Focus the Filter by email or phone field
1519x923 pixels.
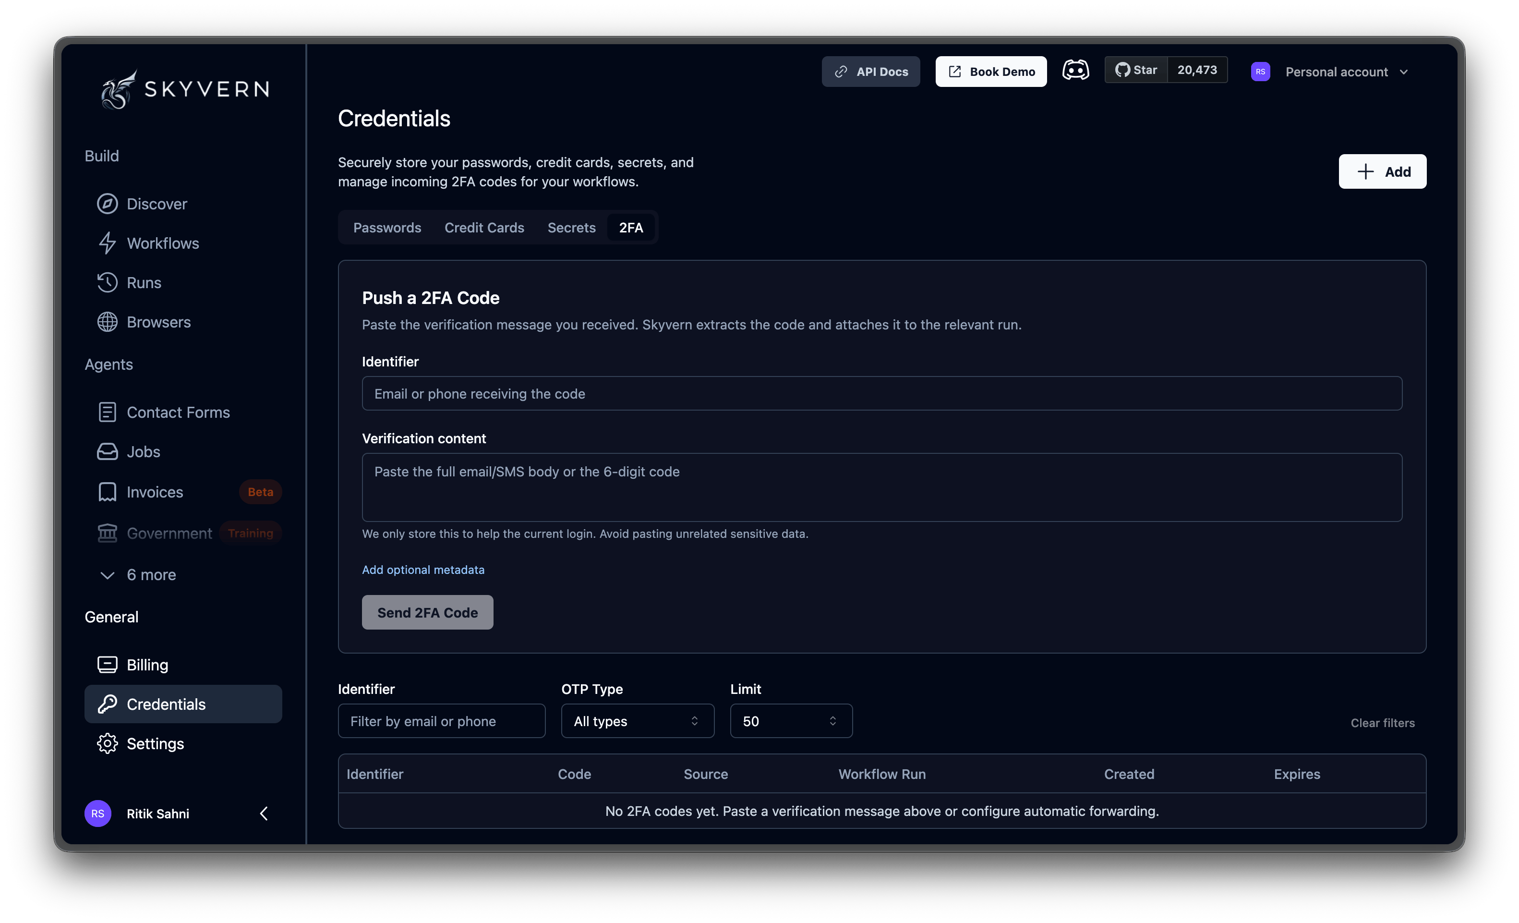click(441, 721)
